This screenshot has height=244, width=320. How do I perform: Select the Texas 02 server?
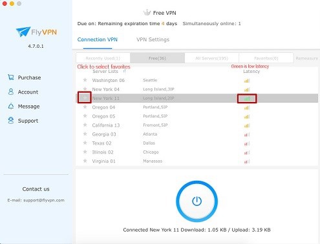click(197, 143)
